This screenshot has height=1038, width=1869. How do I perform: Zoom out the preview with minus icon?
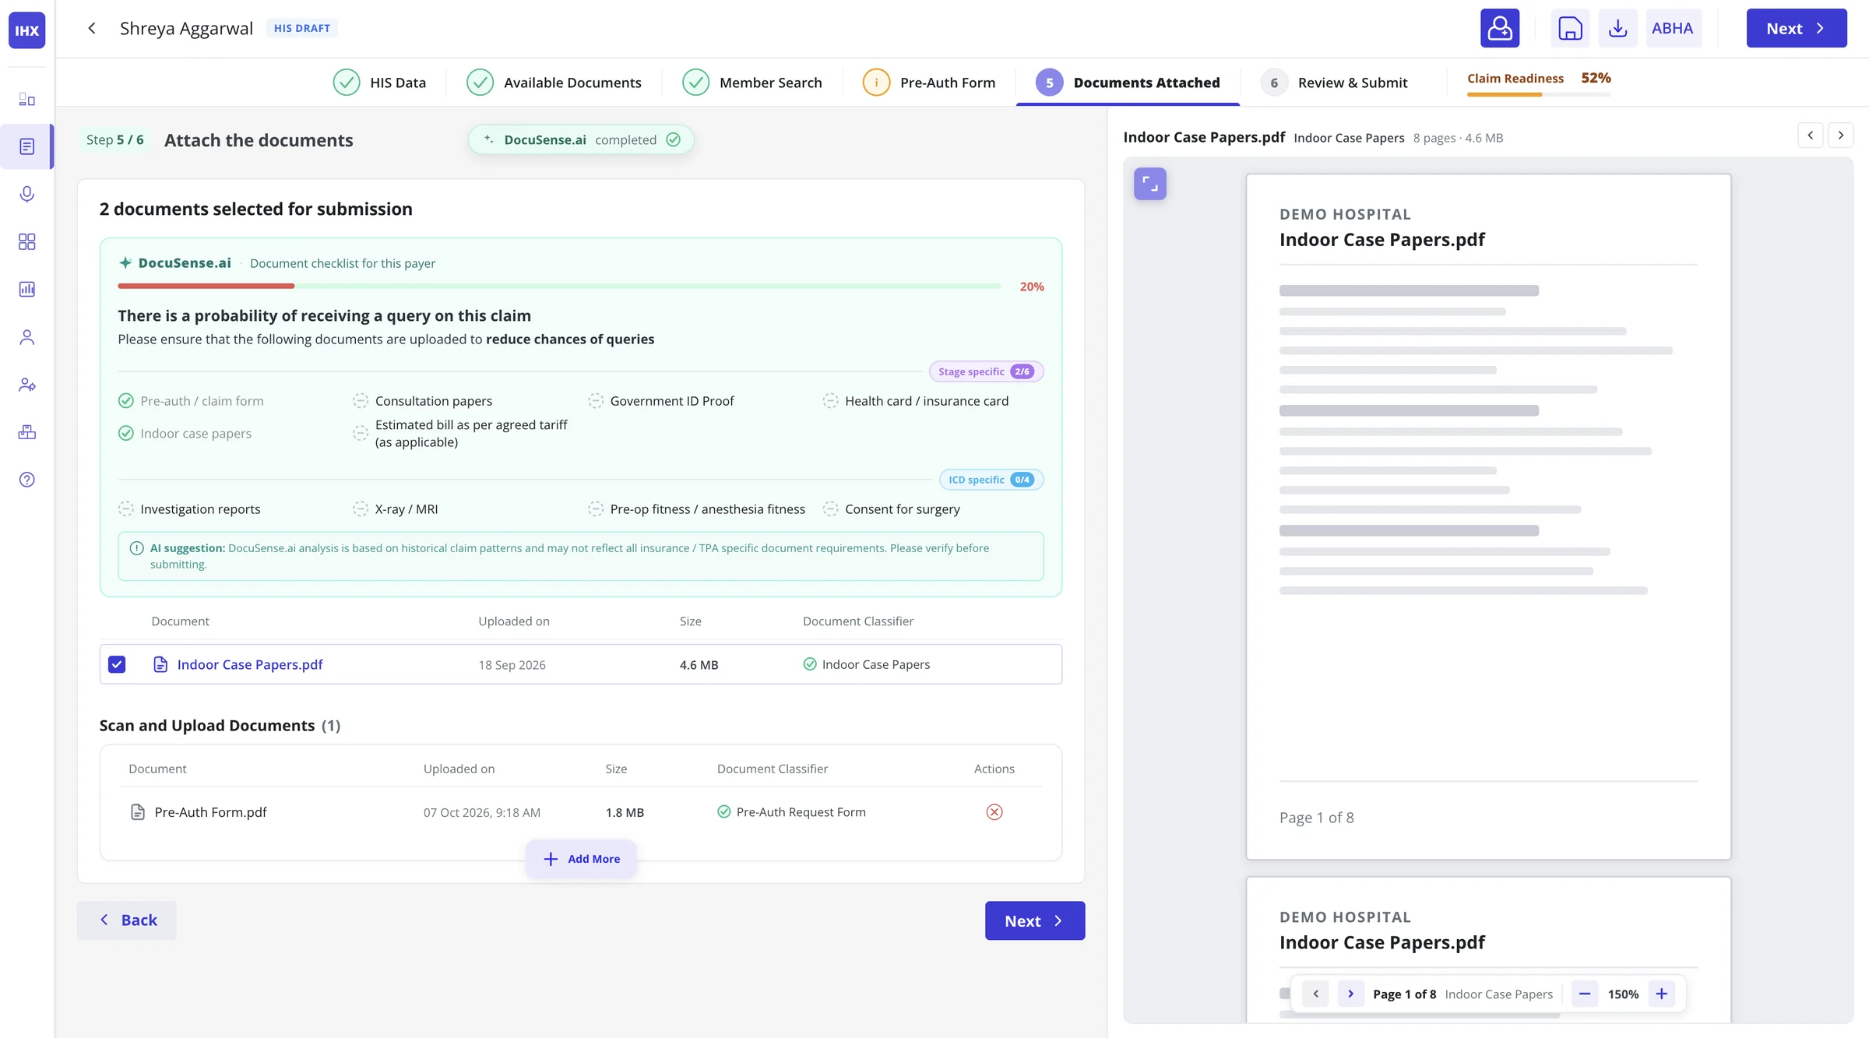tap(1585, 994)
